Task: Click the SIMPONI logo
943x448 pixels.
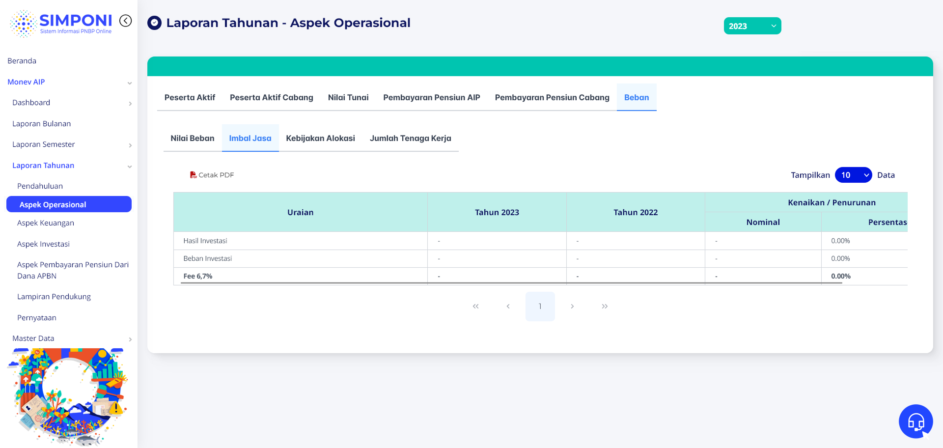Action: (x=61, y=24)
